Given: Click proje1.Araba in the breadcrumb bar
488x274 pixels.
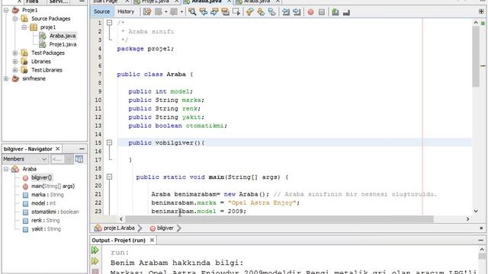Looking at the screenshot, I should [119, 228].
